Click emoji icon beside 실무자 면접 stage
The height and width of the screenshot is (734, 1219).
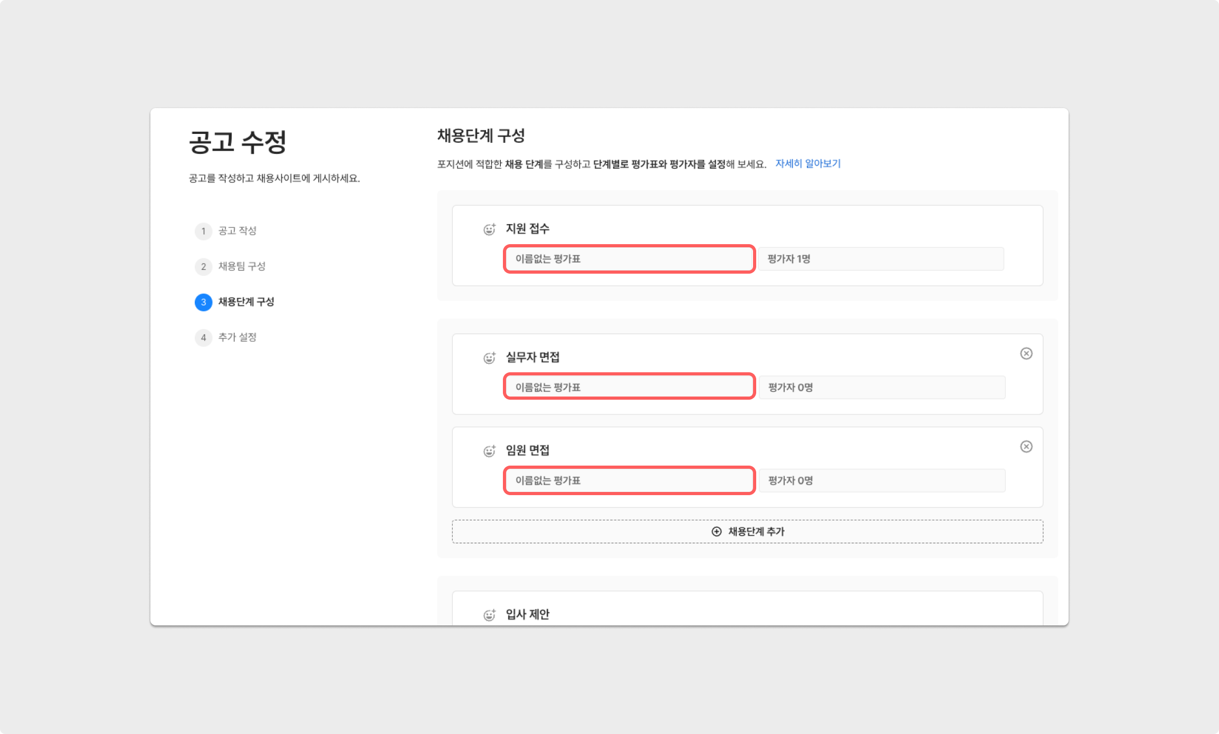(489, 358)
